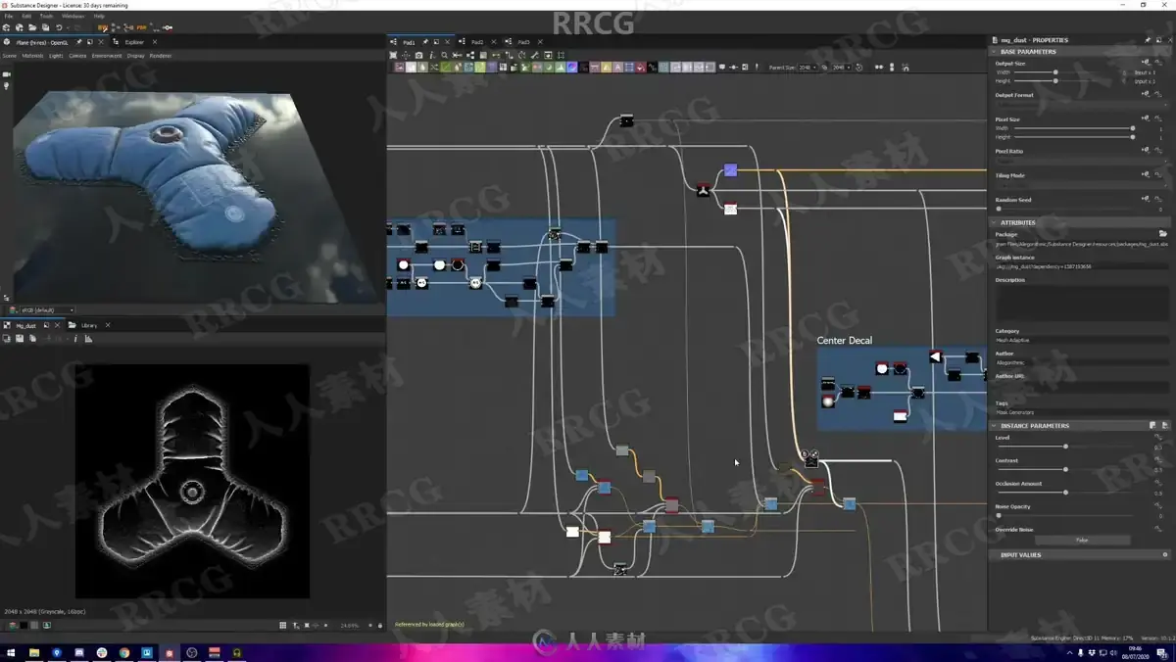Select the white node near the graph bottom
Screen dimensions: 1176x662
click(x=572, y=532)
